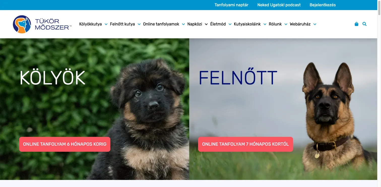Open the shopping bag cart icon
Screen dimensions: 381x187
pos(356,24)
